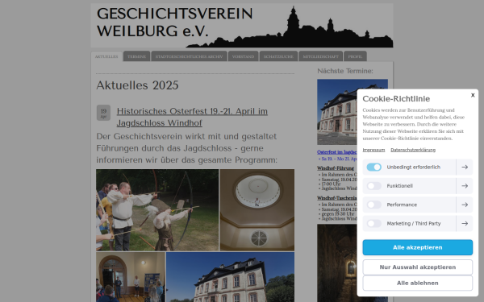This screenshot has height=302, width=484.
Task: Choose Nur Auswahl akzeptieren
Action: pos(417,267)
